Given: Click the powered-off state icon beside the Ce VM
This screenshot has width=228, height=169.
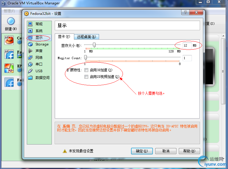Looking at the screenshot, I should 19,42.
